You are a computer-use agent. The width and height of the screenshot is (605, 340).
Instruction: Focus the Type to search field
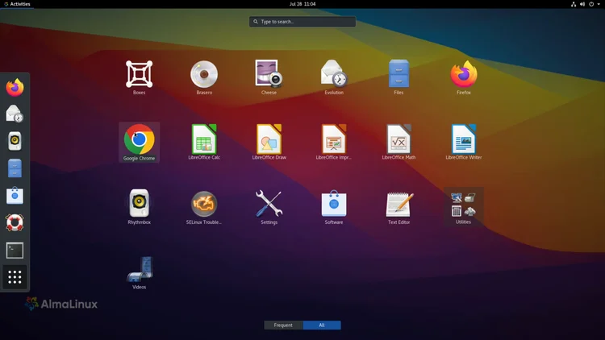302,22
